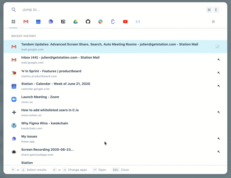Click share.getcloudapp.com subtitle

tap(37, 155)
